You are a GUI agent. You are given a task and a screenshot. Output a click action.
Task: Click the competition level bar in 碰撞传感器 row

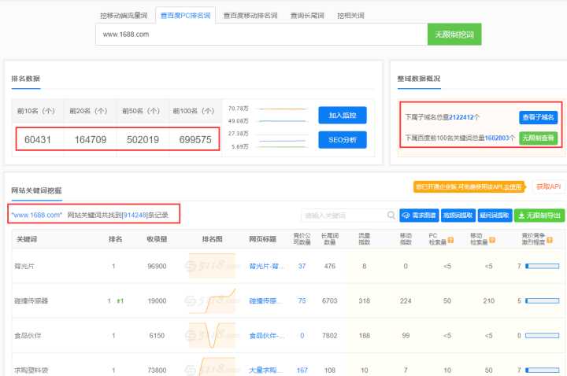pos(543,300)
